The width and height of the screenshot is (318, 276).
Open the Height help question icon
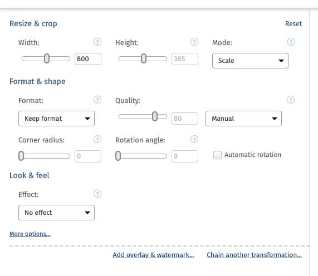(x=194, y=42)
